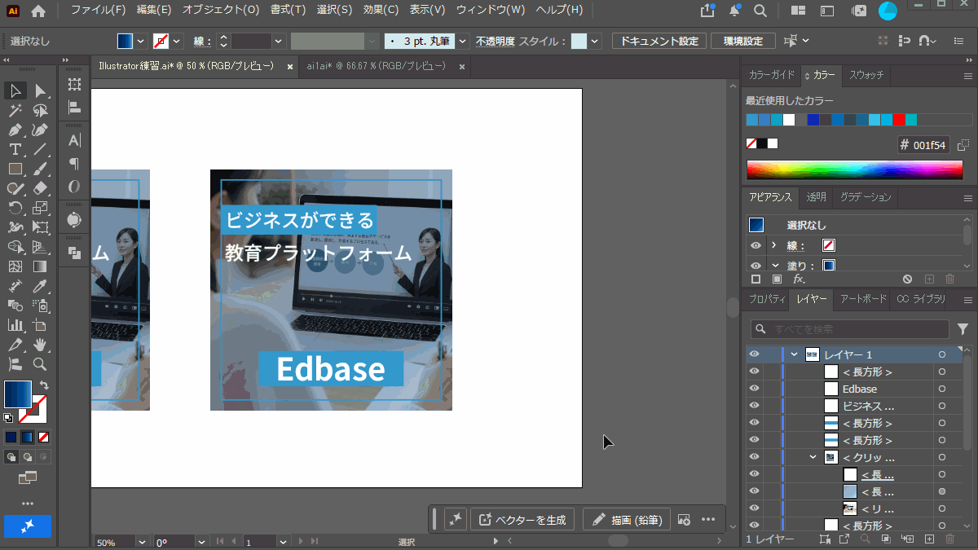The image size is (978, 550).
Task: Select the Lasso tool
Action: point(40,110)
